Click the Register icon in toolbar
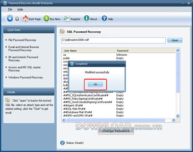This screenshot has height=152, width=193. click(x=67, y=19)
